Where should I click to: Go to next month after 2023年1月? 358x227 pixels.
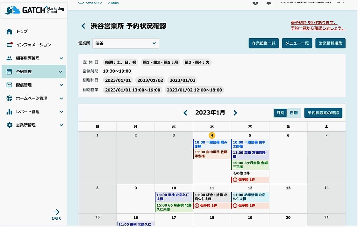pyautogui.click(x=235, y=113)
